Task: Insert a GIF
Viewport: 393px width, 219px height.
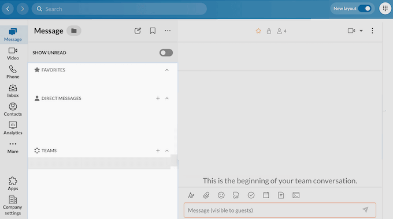Action: tap(236, 195)
